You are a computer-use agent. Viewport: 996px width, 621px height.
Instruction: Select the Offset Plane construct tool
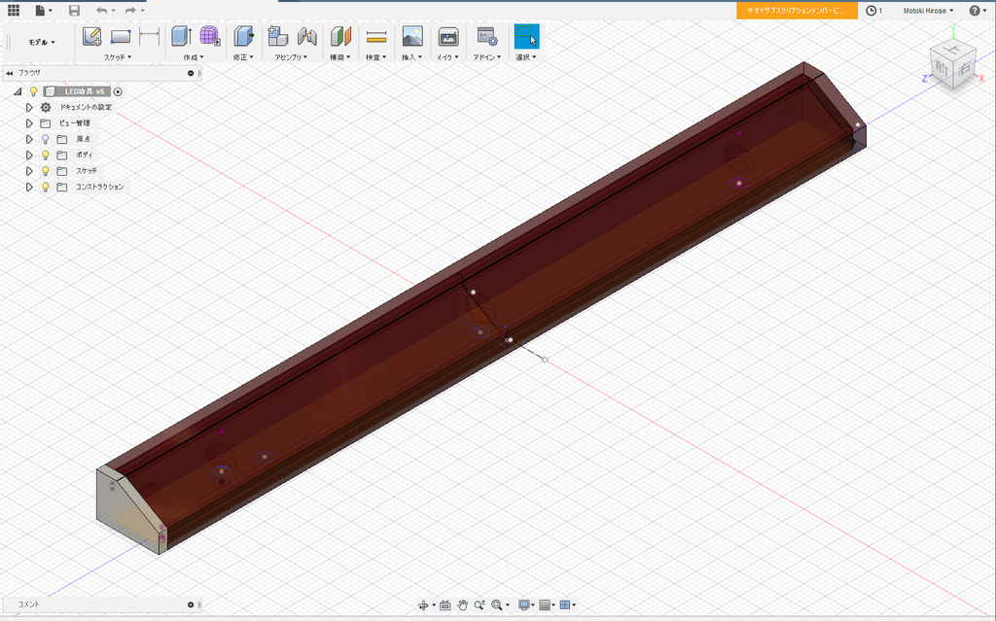click(x=341, y=36)
